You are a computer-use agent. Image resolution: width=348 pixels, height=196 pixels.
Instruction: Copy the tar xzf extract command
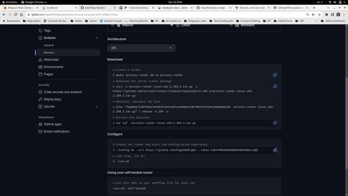click(275, 123)
